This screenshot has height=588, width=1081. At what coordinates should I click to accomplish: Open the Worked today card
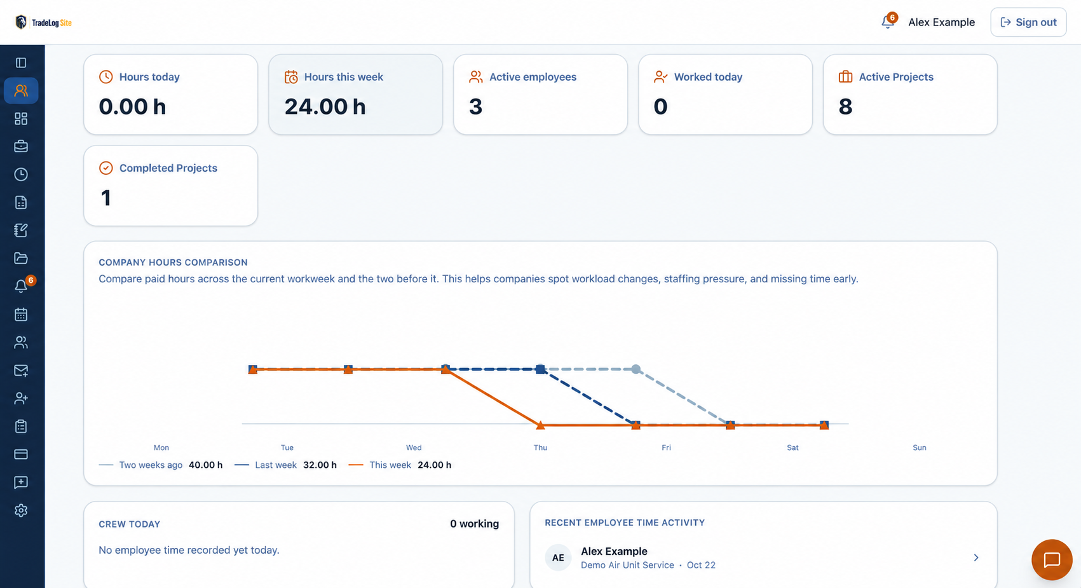tap(726, 94)
